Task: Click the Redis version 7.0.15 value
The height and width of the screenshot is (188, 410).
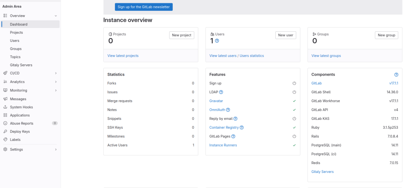Action: pyautogui.click(x=394, y=163)
